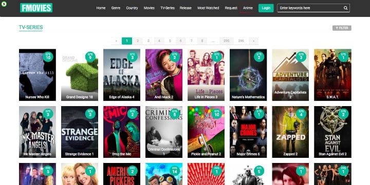Open the Country menu
The height and width of the screenshot is (185, 370).
pyautogui.click(x=132, y=8)
